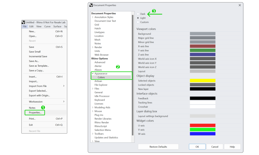Expand the View tree node
The height and width of the screenshot is (155, 259).
click(93, 141)
